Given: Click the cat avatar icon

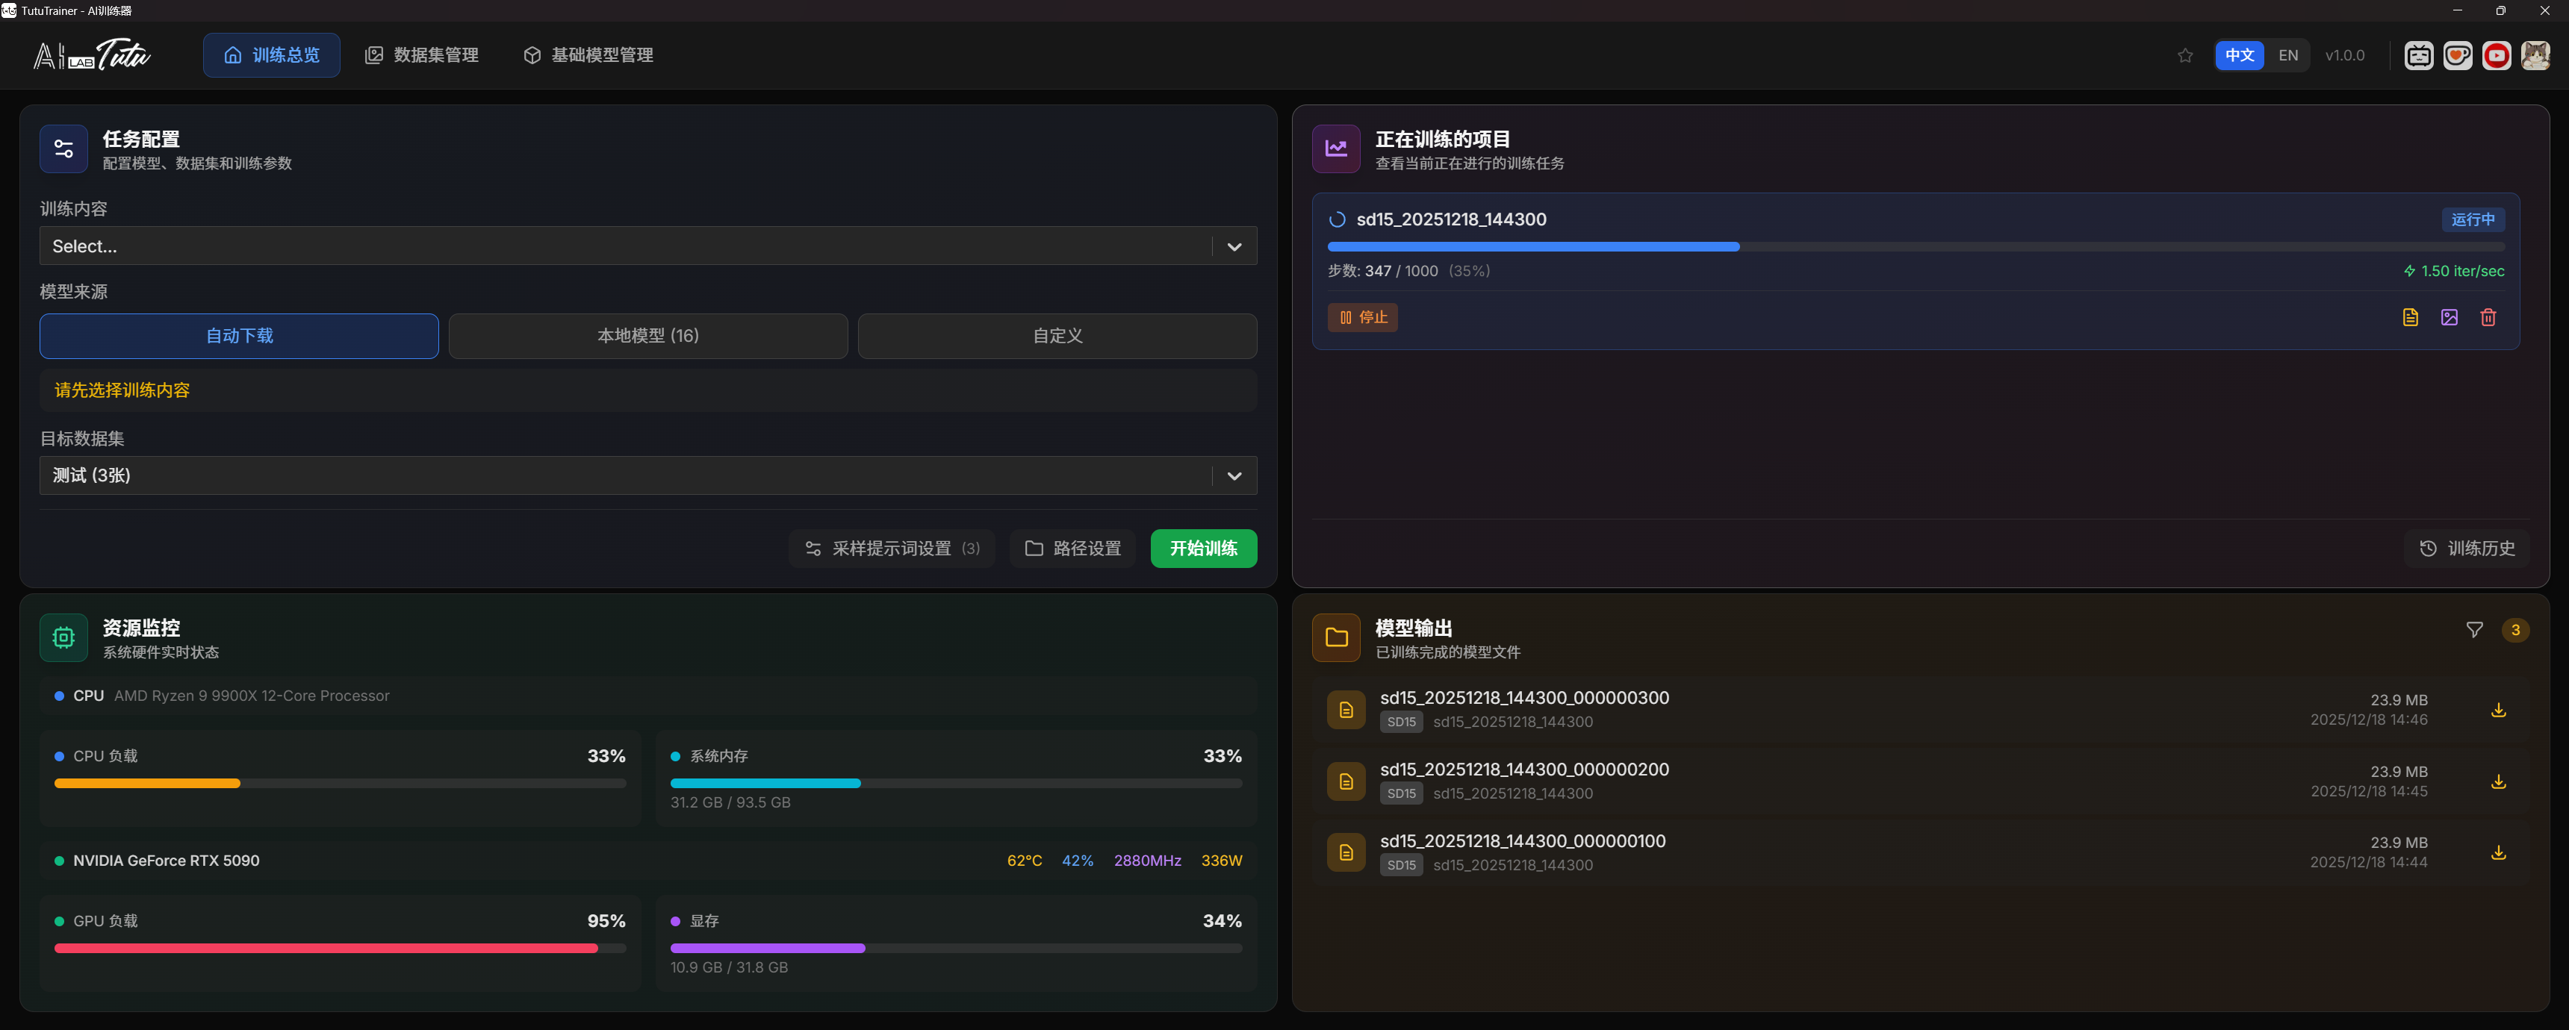Looking at the screenshot, I should coord(2535,56).
